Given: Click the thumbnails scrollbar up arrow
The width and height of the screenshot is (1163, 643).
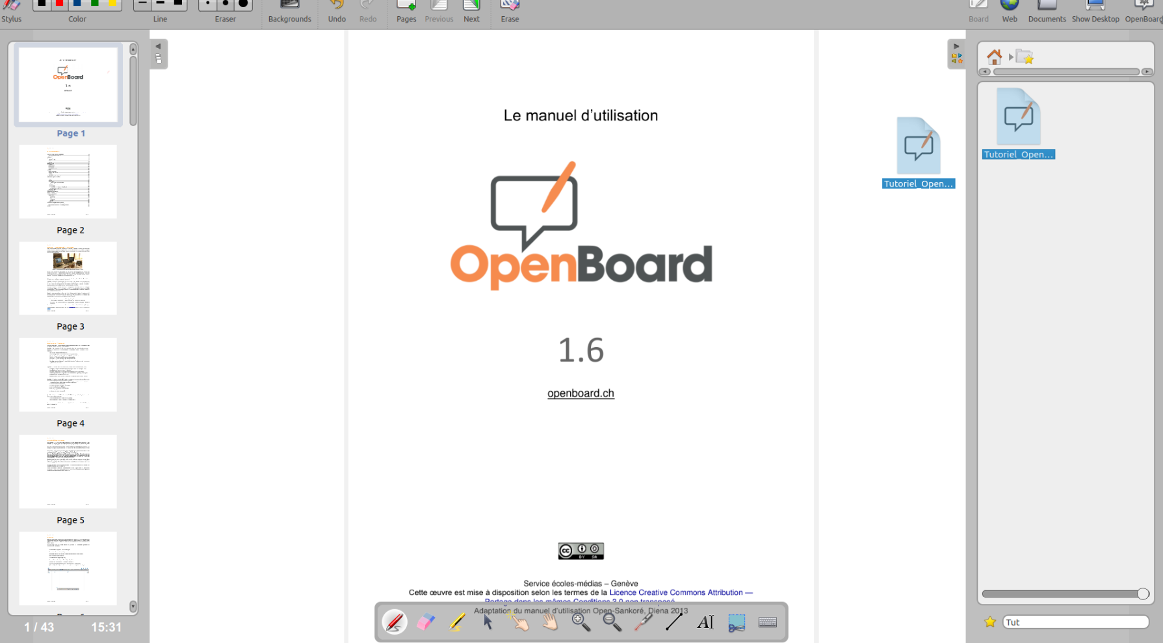Looking at the screenshot, I should (x=133, y=49).
